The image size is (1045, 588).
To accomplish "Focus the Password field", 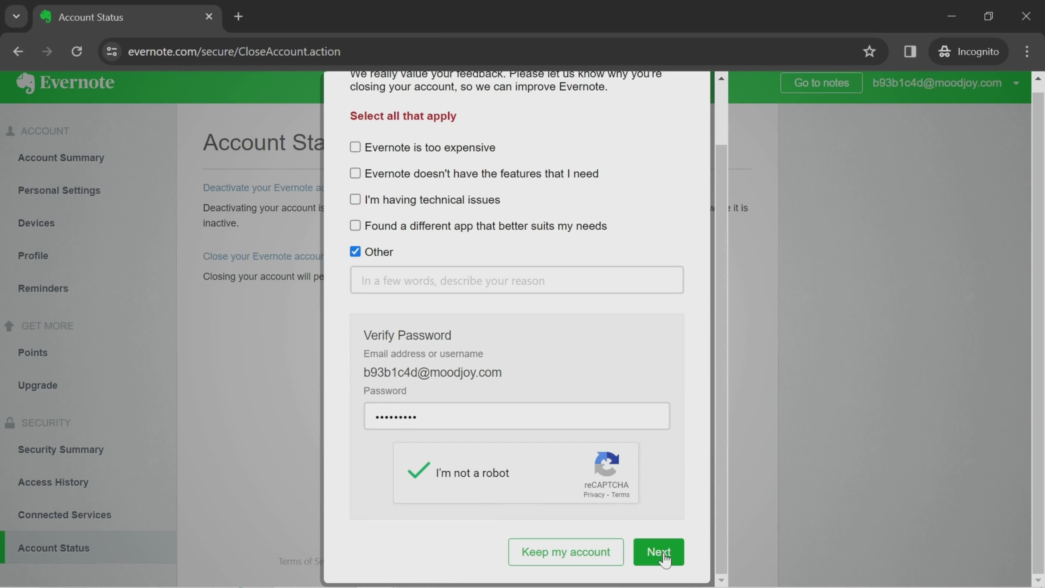I will (x=517, y=416).
